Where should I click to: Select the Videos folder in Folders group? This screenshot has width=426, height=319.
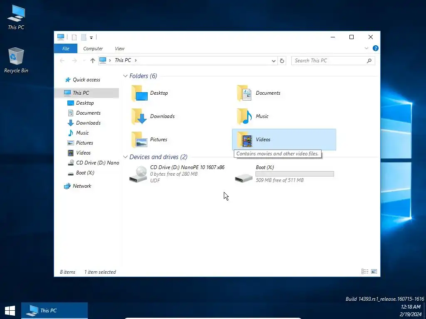click(x=284, y=140)
